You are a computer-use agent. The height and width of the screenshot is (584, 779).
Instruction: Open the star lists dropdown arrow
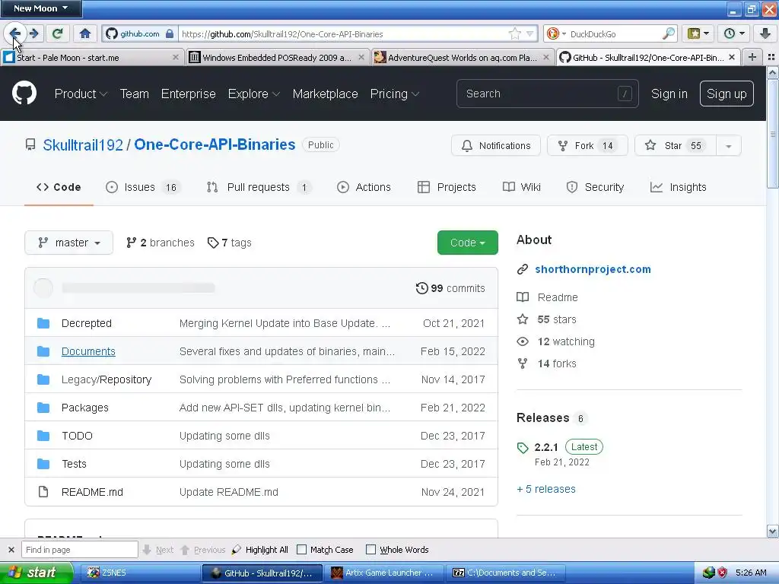(x=728, y=145)
